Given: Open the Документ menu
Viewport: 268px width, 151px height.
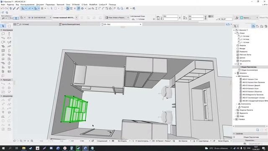Looking at the screenshot, I should tap(40, 5).
